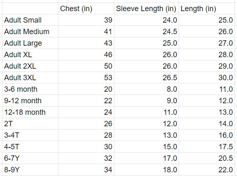
Task: Select the Adult Medium label cell
Action: 30,32
